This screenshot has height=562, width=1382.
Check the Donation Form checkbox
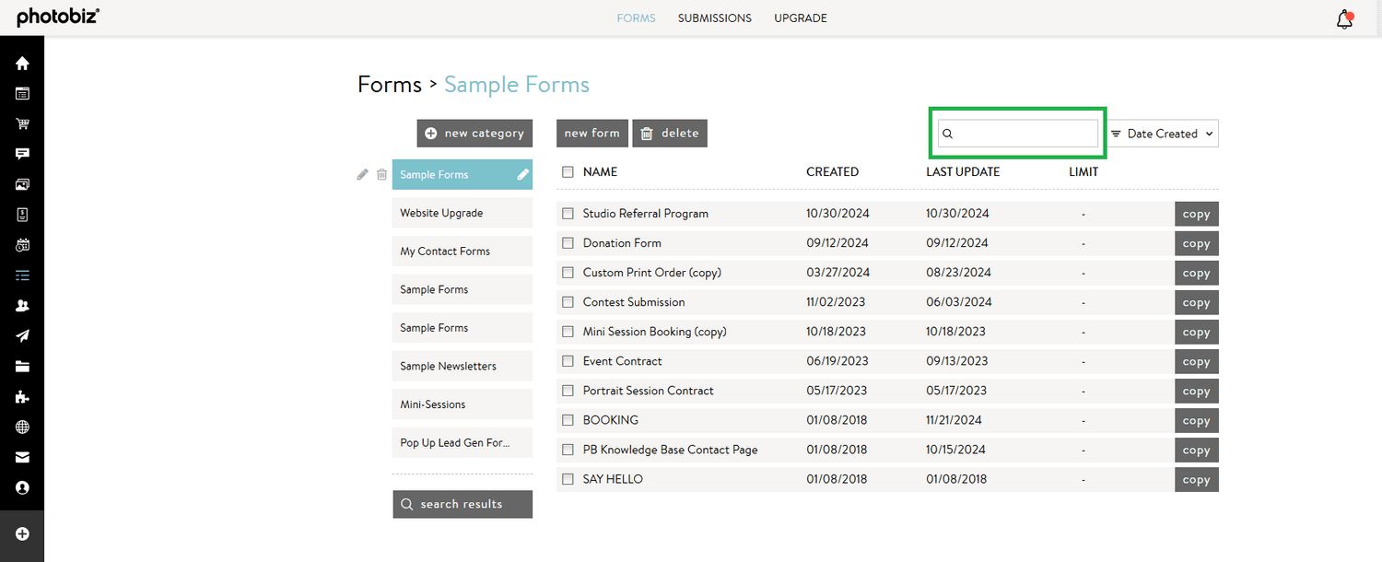568,242
